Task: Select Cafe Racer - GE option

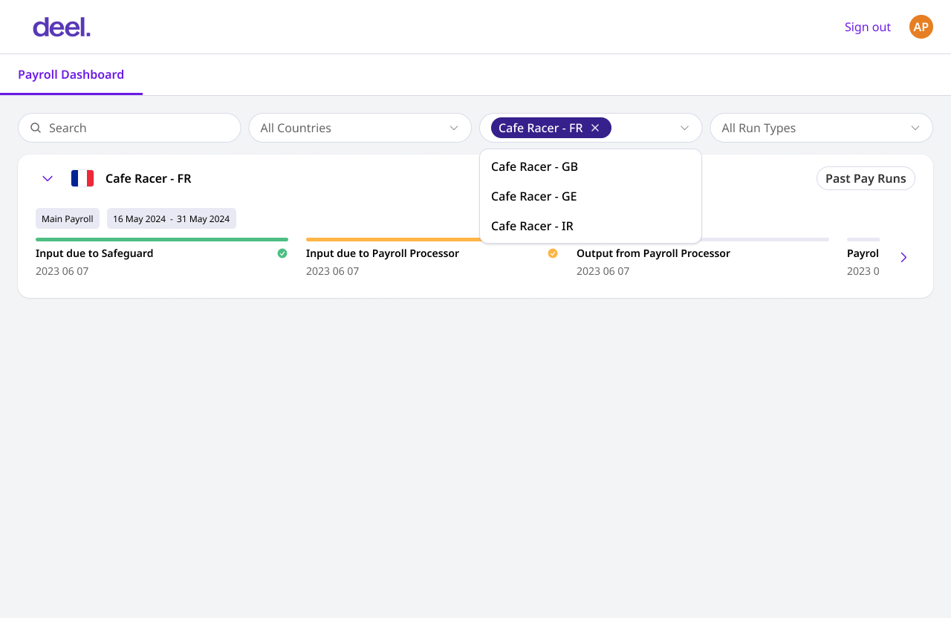Action: [x=591, y=196]
